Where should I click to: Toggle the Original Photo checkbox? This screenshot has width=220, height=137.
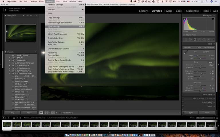(x=184, y=35)
